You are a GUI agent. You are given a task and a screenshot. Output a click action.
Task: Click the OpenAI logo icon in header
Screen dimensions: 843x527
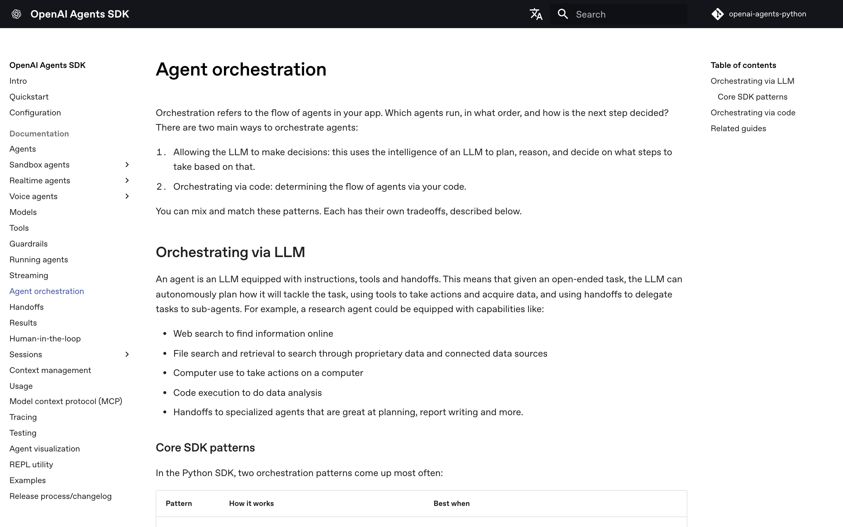point(16,14)
